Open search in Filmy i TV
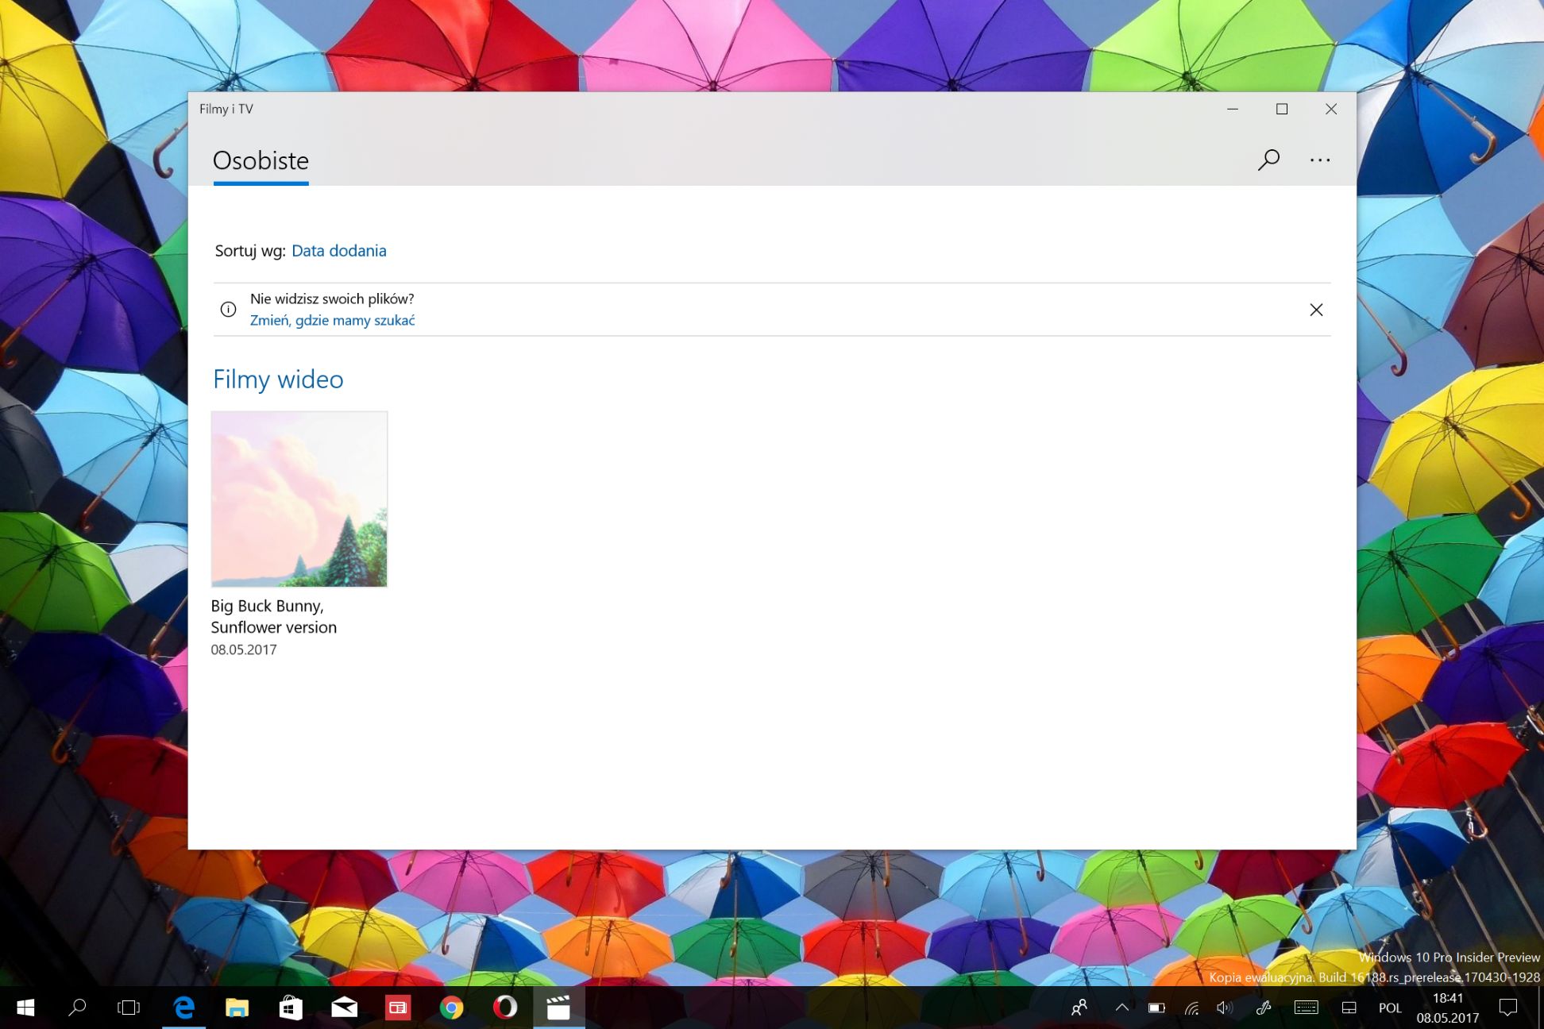 click(1268, 160)
